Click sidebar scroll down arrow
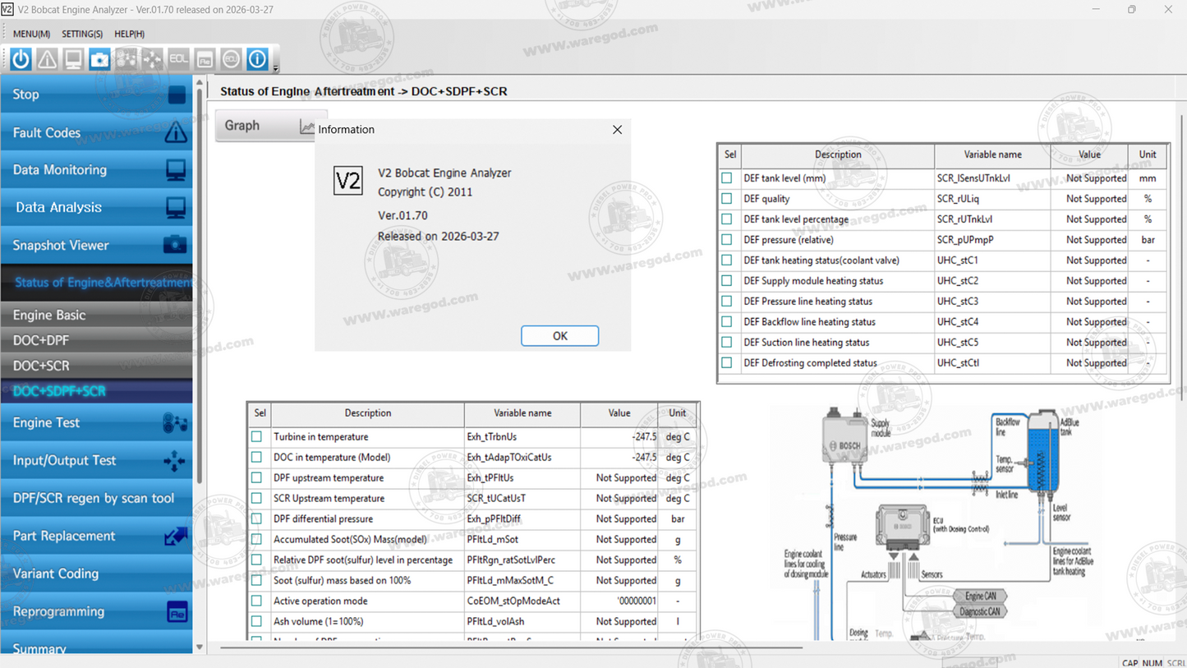1187x668 pixels. click(199, 647)
